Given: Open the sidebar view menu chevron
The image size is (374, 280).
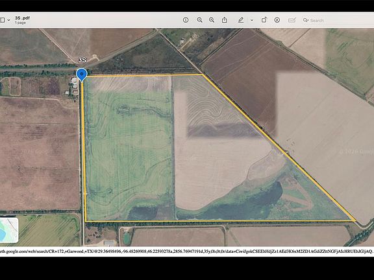Looking at the screenshot, I should [9, 20].
